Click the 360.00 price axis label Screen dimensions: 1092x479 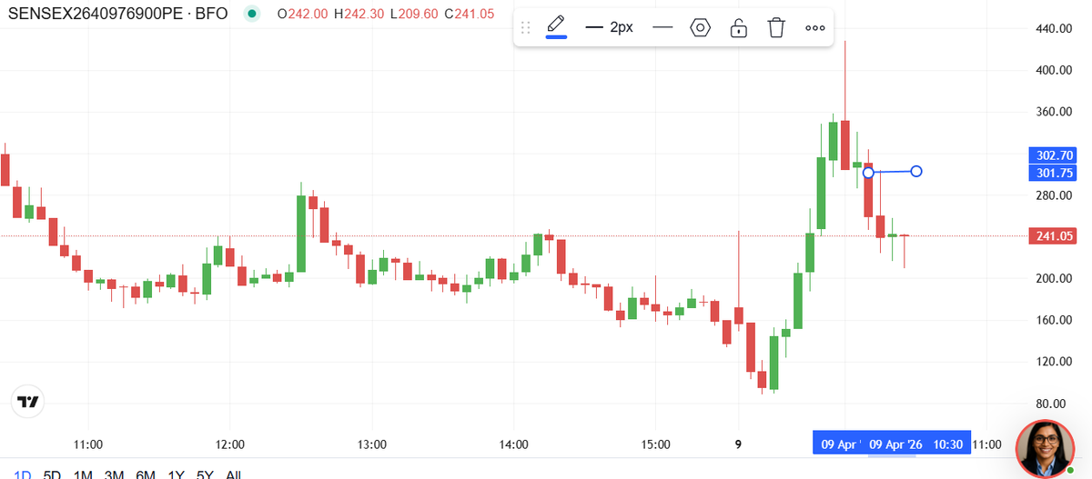(x=1052, y=112)
